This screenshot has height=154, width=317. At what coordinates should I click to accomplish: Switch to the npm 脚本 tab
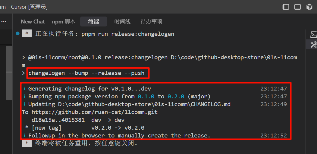coord(64,22)
